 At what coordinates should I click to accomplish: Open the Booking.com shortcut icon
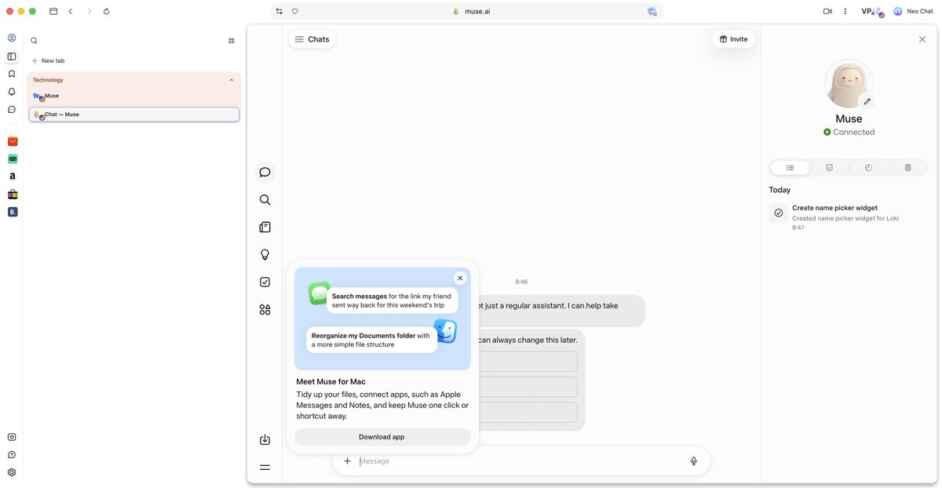pos(13,212)
